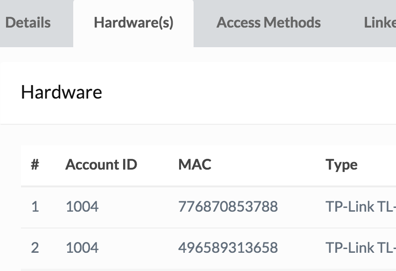Select MAC address 496589313658
396x271 pixels.
[228, 248]
